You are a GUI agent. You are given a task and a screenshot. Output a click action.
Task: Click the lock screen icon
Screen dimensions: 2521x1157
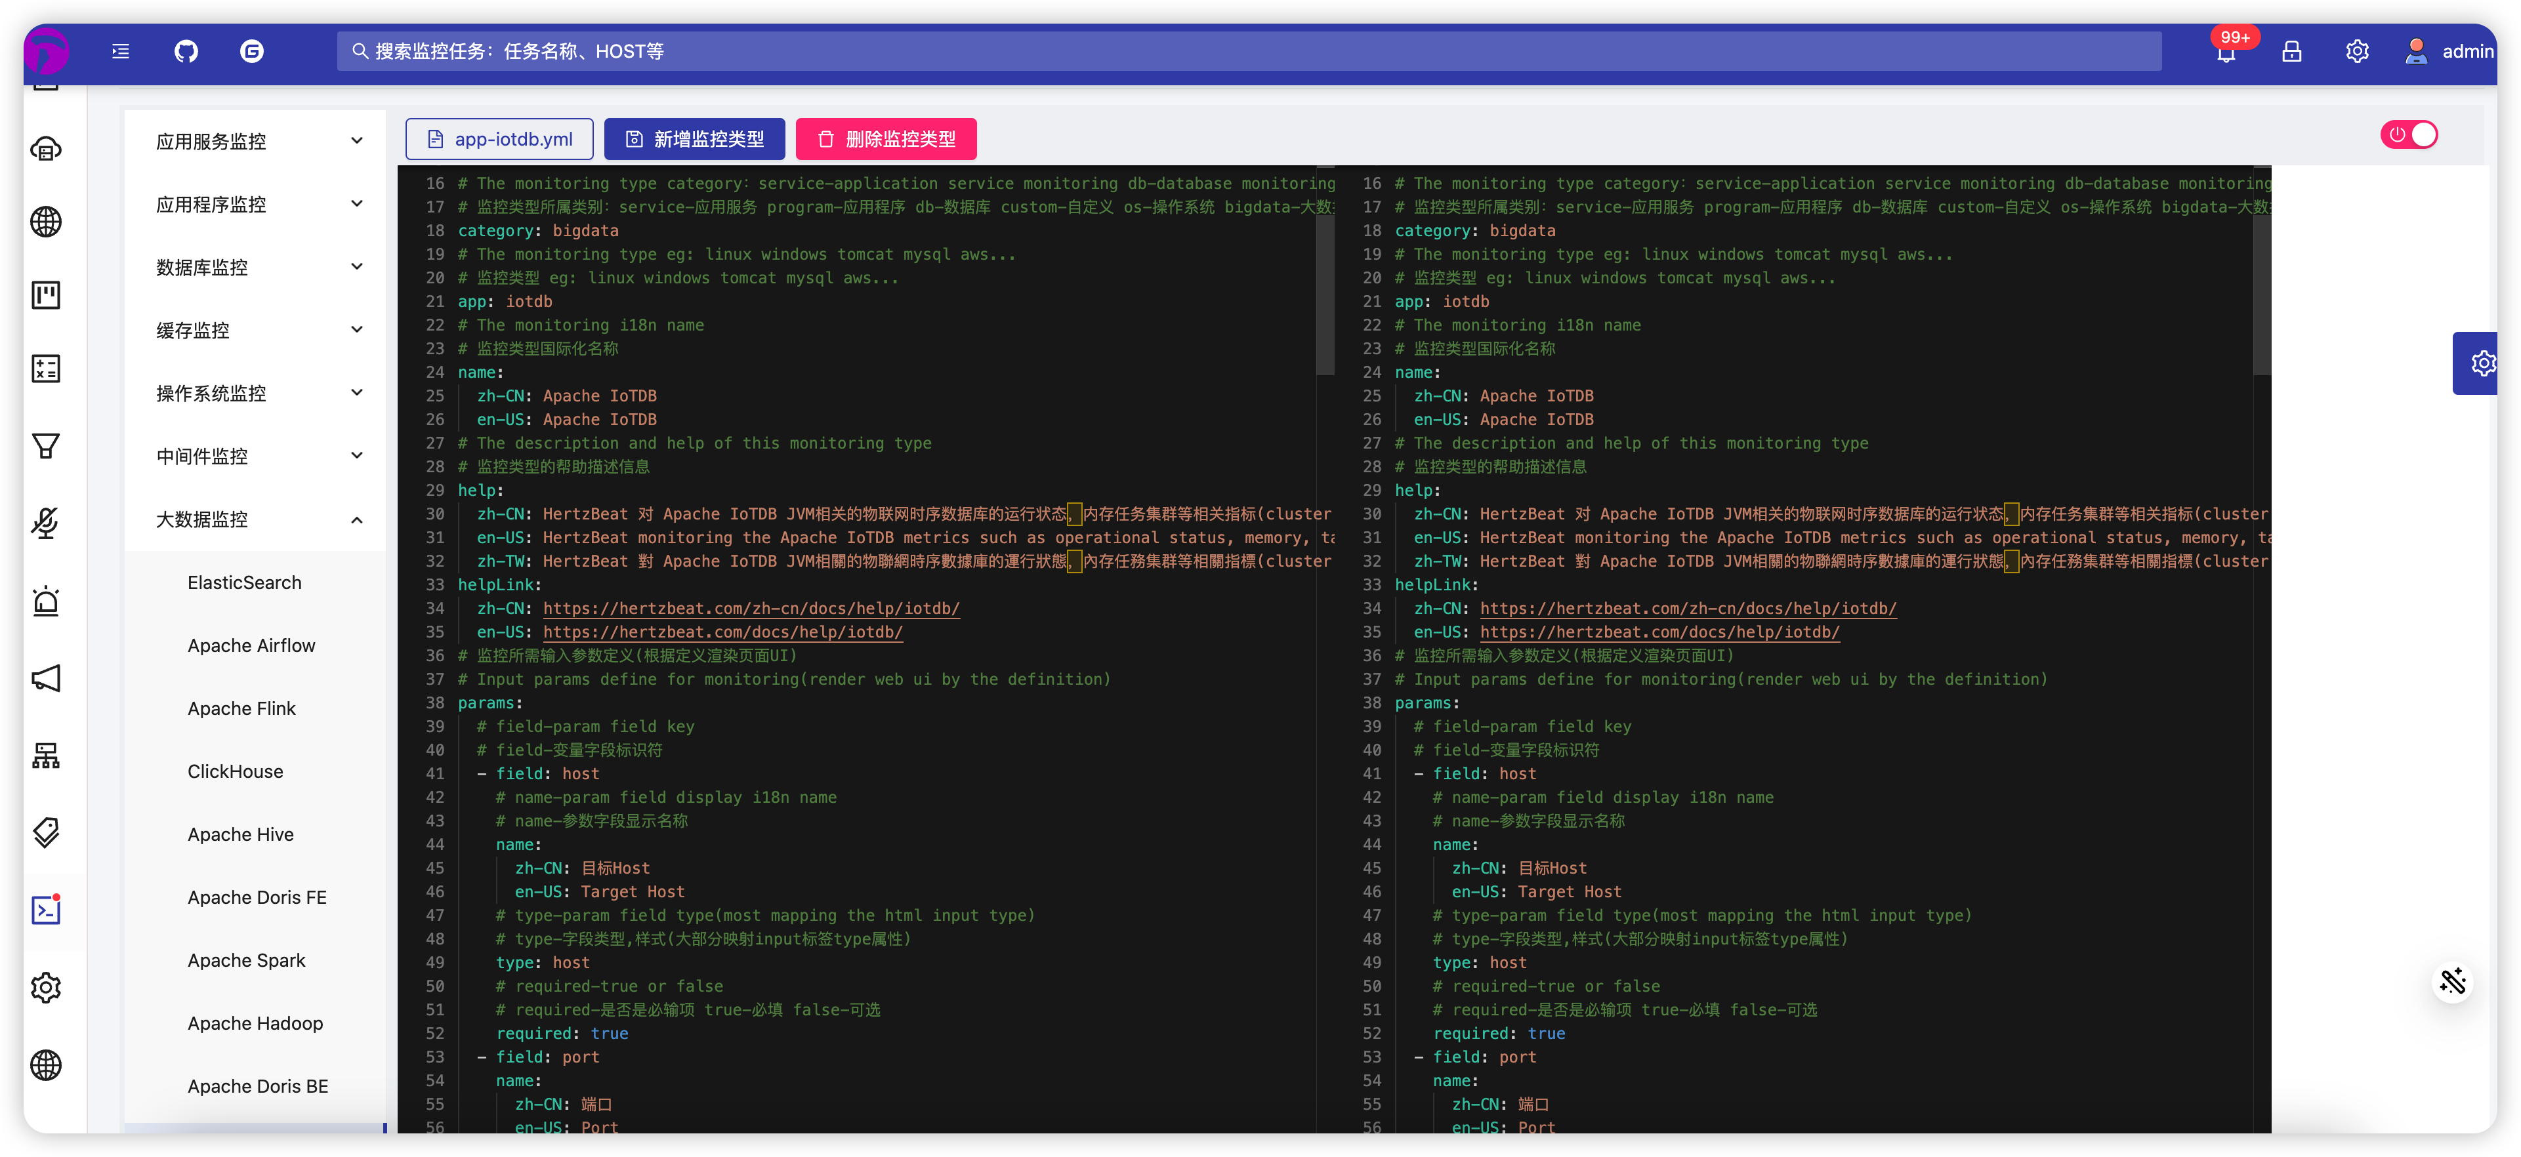(2291, 52)
